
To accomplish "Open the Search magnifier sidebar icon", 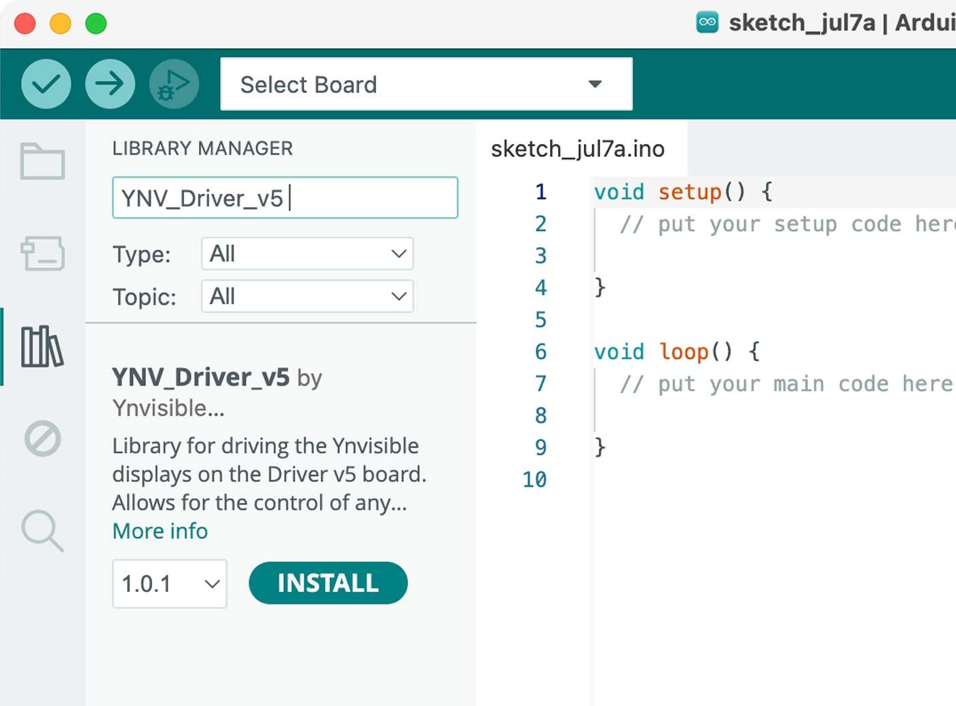I will 43,531.
